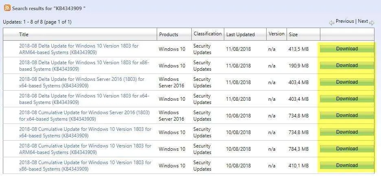Image resolution: width=381 pixels, height=180 pixels.
Task: Open Cumulative Update Windows 10 x86-based link
Action: [85, 166]
